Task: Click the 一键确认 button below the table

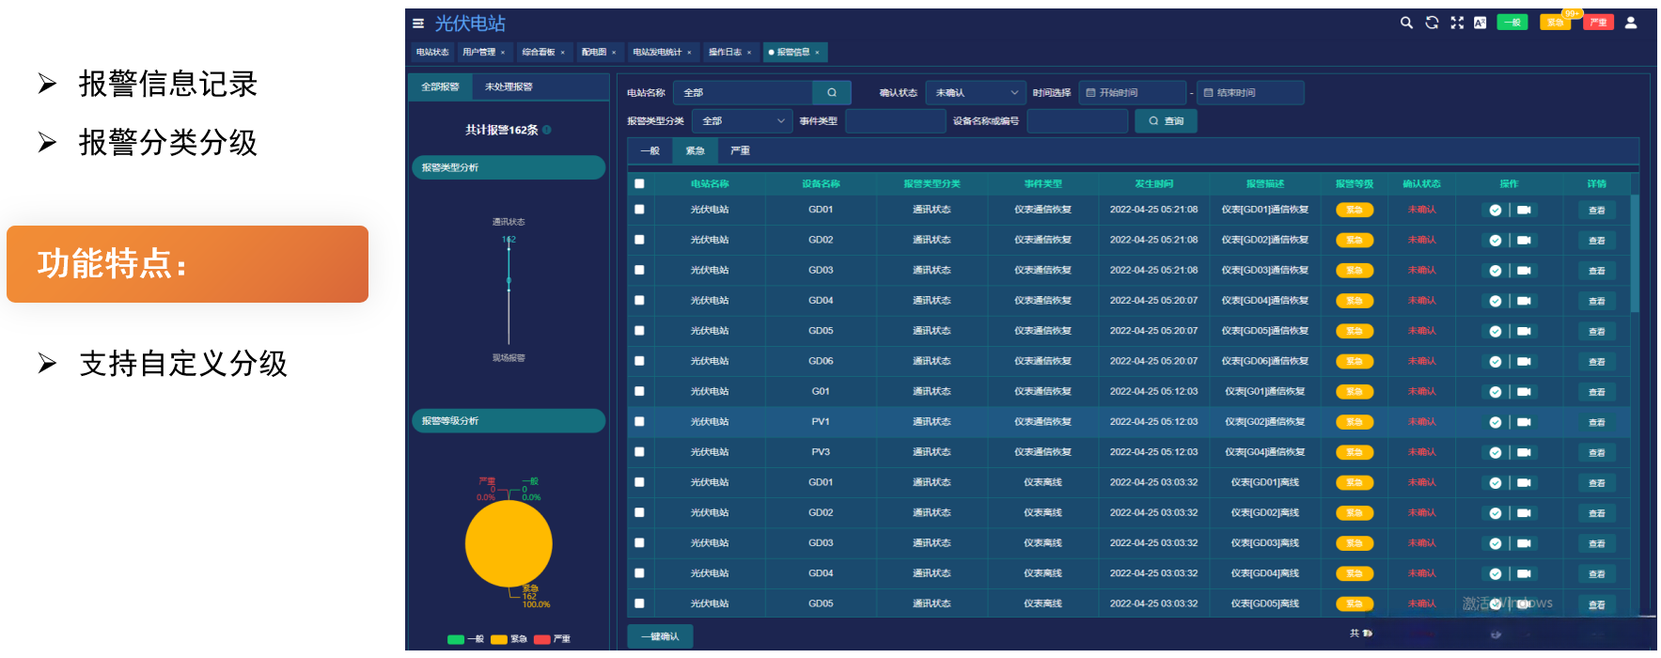Action: (660, 636)
